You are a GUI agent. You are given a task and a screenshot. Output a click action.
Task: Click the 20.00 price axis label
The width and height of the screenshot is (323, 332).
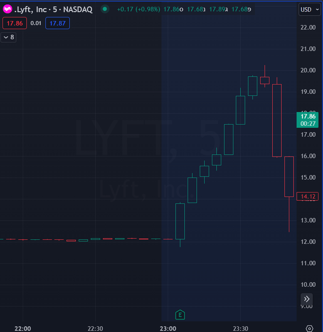[x=308, y=70]
